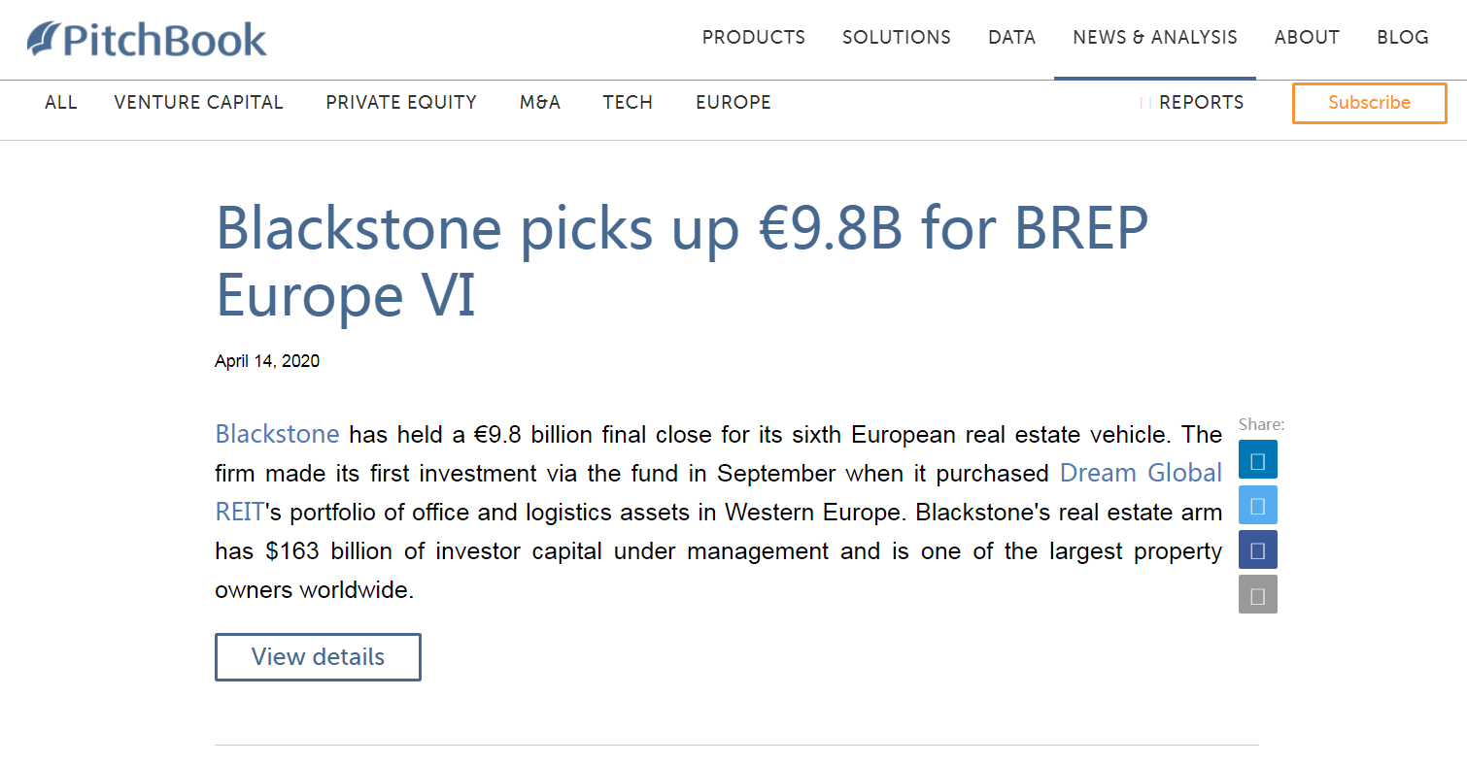Image resolution: width=1467 pixels, height=764 pixels.
Task: Share article via the light blue Twitter-colored button
Action: 1257,505
